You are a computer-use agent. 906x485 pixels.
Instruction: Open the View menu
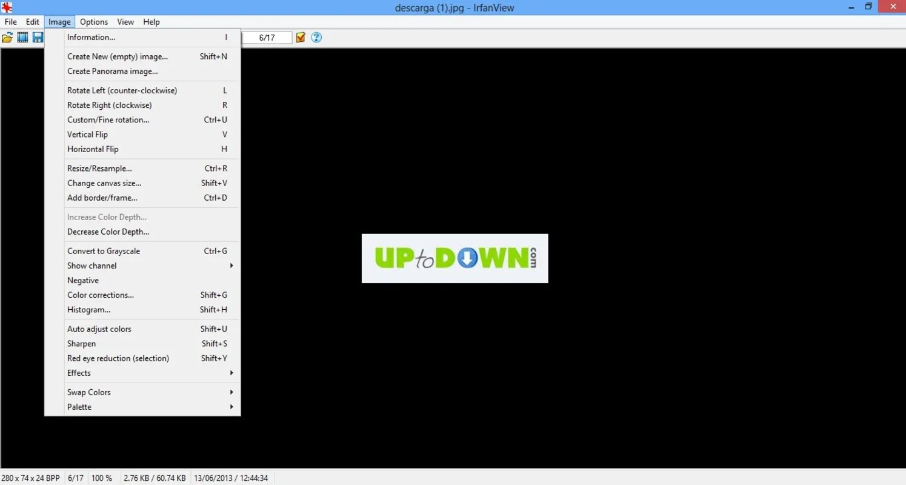(x=125, y=22)
